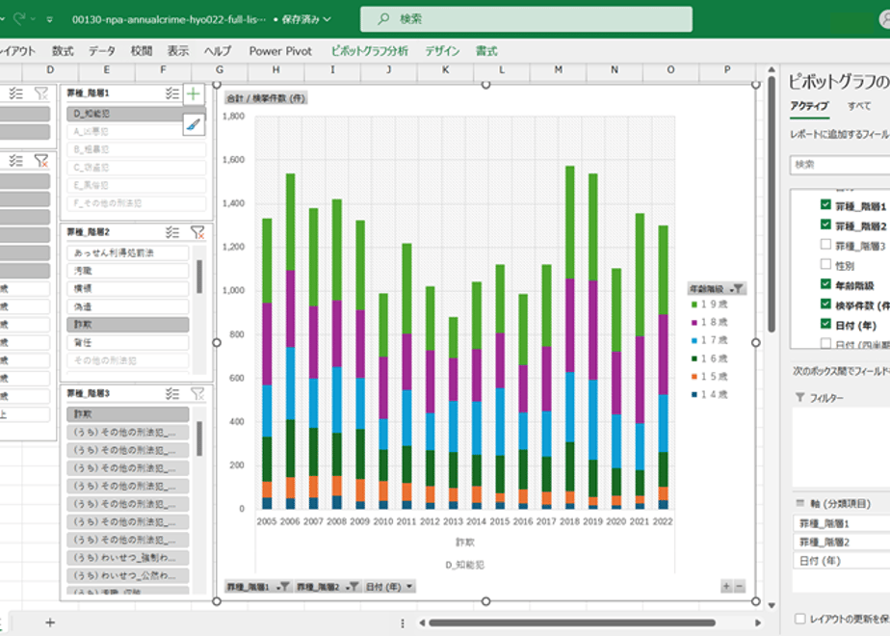Open the データ ribbon tab
Screen dimensions: 890x636
click(101, 51)
